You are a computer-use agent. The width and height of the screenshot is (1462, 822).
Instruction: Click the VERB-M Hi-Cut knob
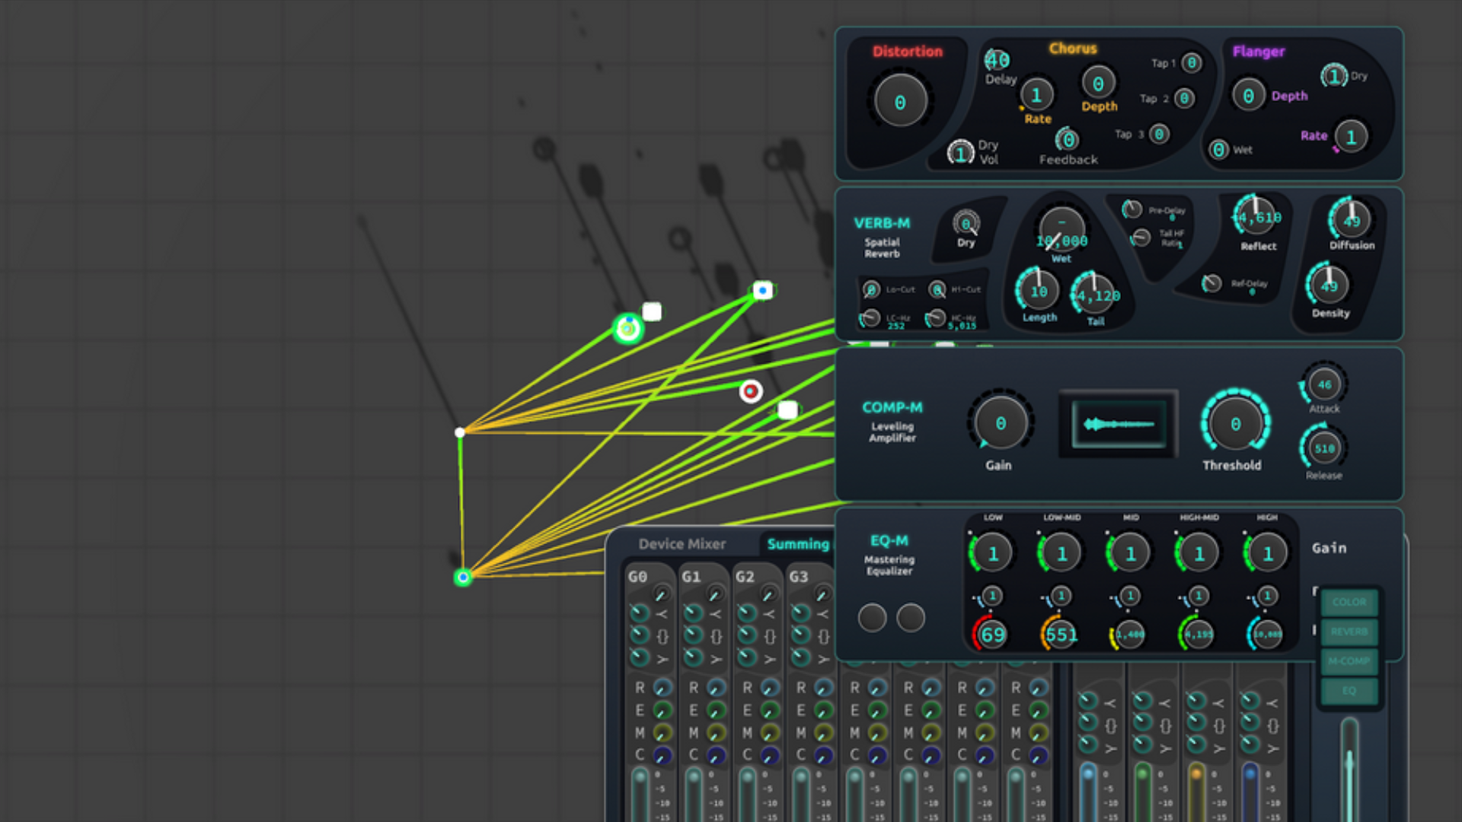pyautogui.click(x=937, y=289)
